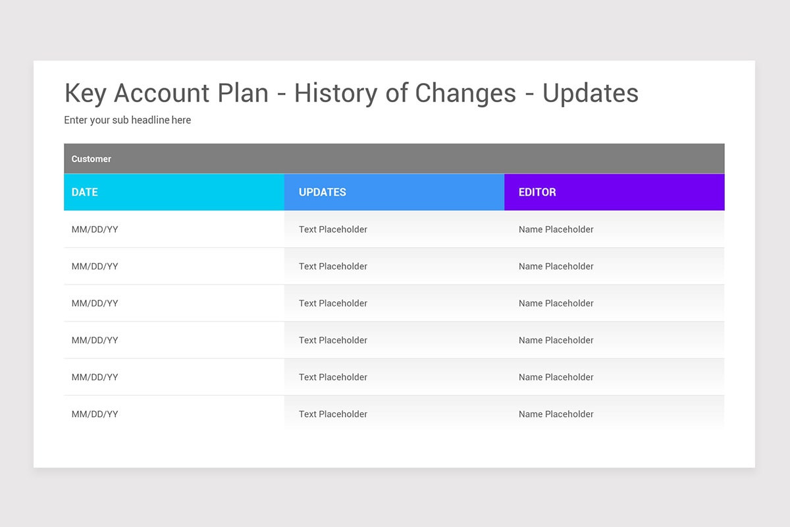Click the first row Text Placeholder cell
Viewport: 790px width, 527px height.
click(333, 229)
